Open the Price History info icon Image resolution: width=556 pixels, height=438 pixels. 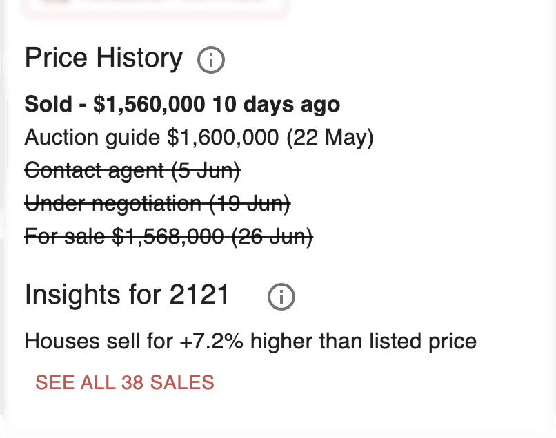[211, 60]
